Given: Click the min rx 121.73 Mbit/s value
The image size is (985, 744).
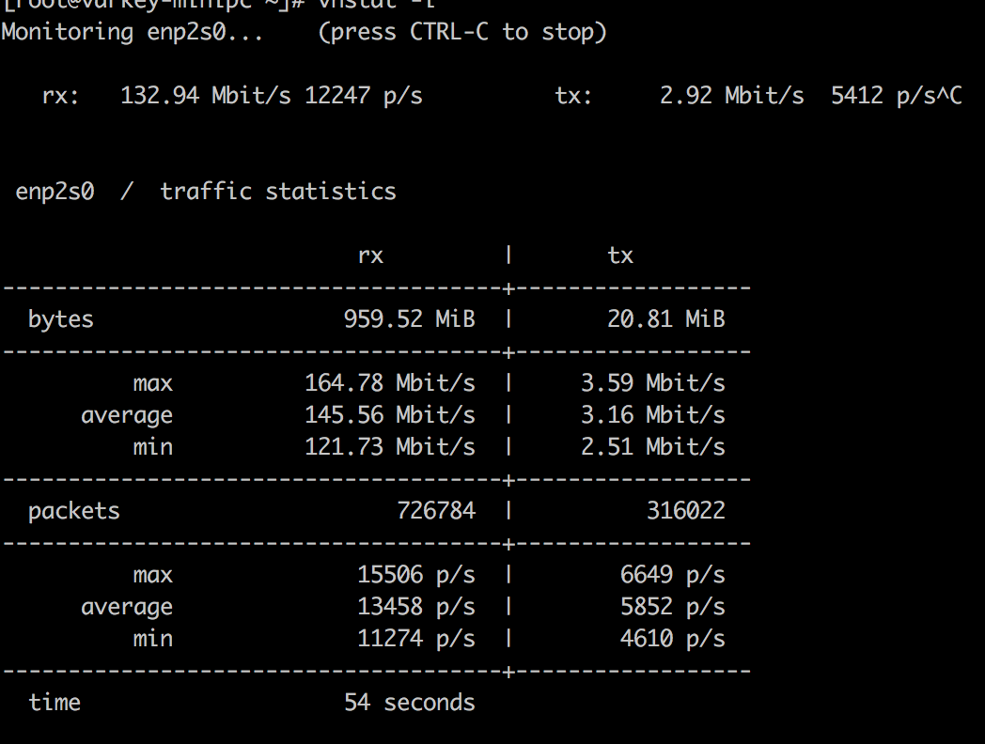Looking at the screenshot, I should 389,447.
